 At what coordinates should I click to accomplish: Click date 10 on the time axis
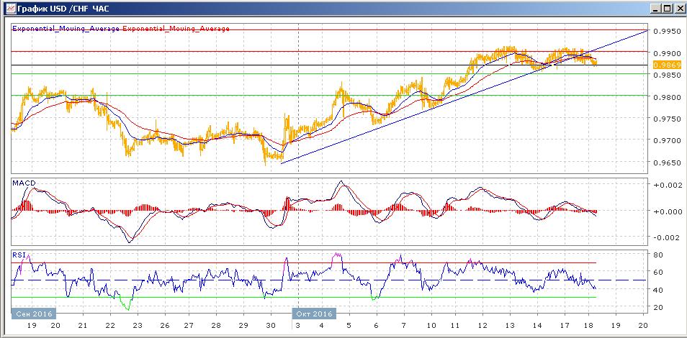(431, 326)
